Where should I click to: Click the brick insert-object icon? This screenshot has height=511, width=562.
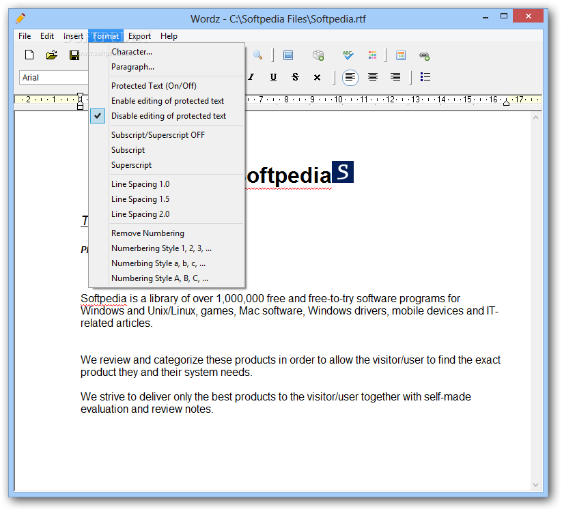[x=318, y=55]
